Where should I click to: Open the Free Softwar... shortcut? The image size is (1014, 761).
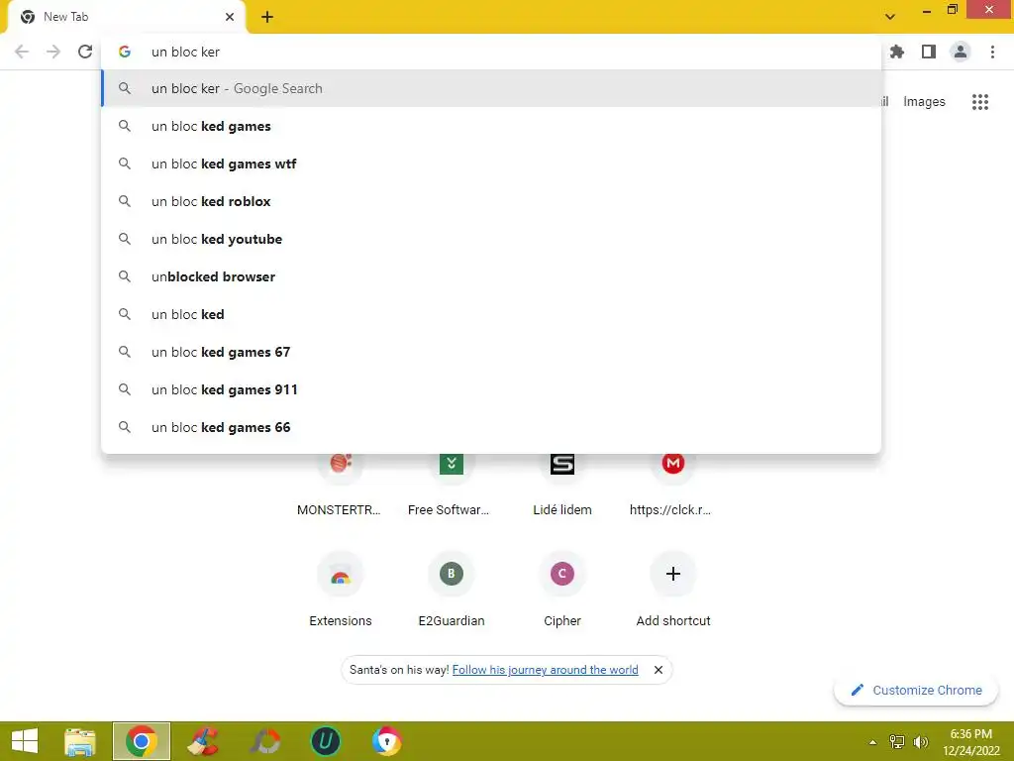coord(451,484)
